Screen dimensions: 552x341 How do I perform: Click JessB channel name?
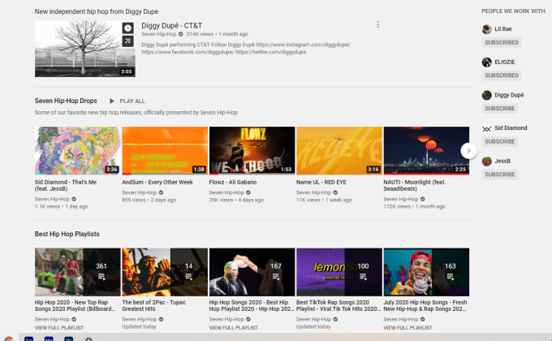coord(502,162)
